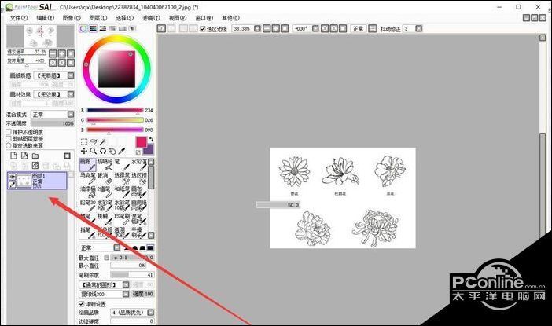Open the 视图 (View) menu
The height and width of the screenshot is (326, 552).
pos(178,18)
